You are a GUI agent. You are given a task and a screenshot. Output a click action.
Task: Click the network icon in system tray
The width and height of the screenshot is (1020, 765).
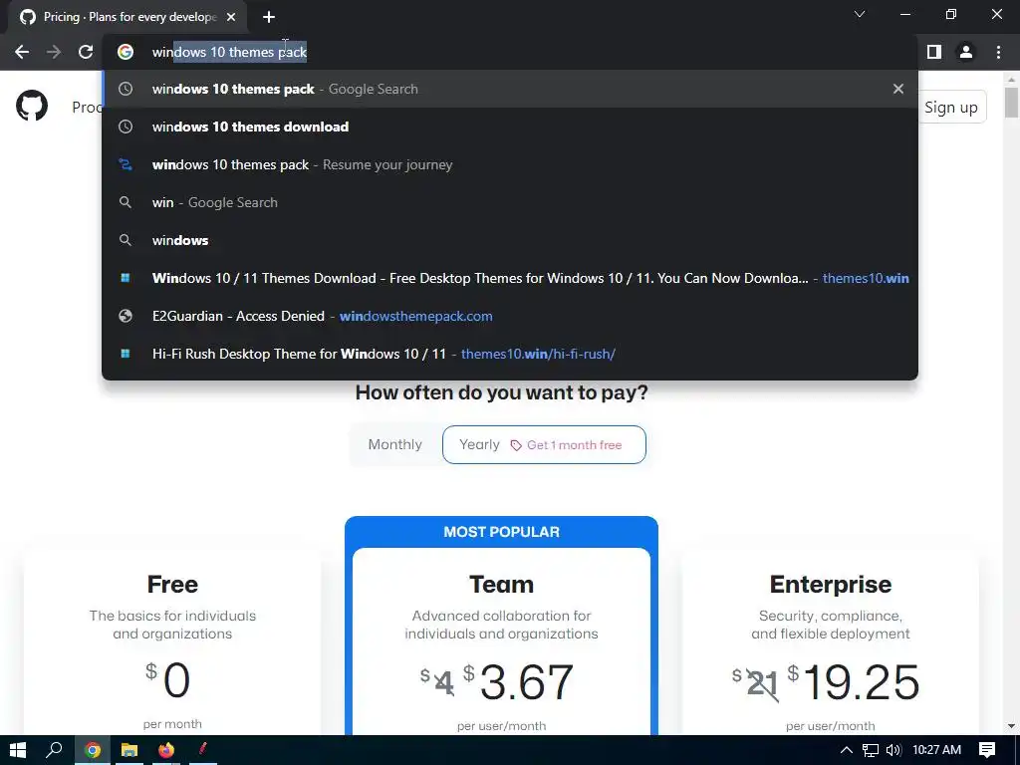(871, 750)
